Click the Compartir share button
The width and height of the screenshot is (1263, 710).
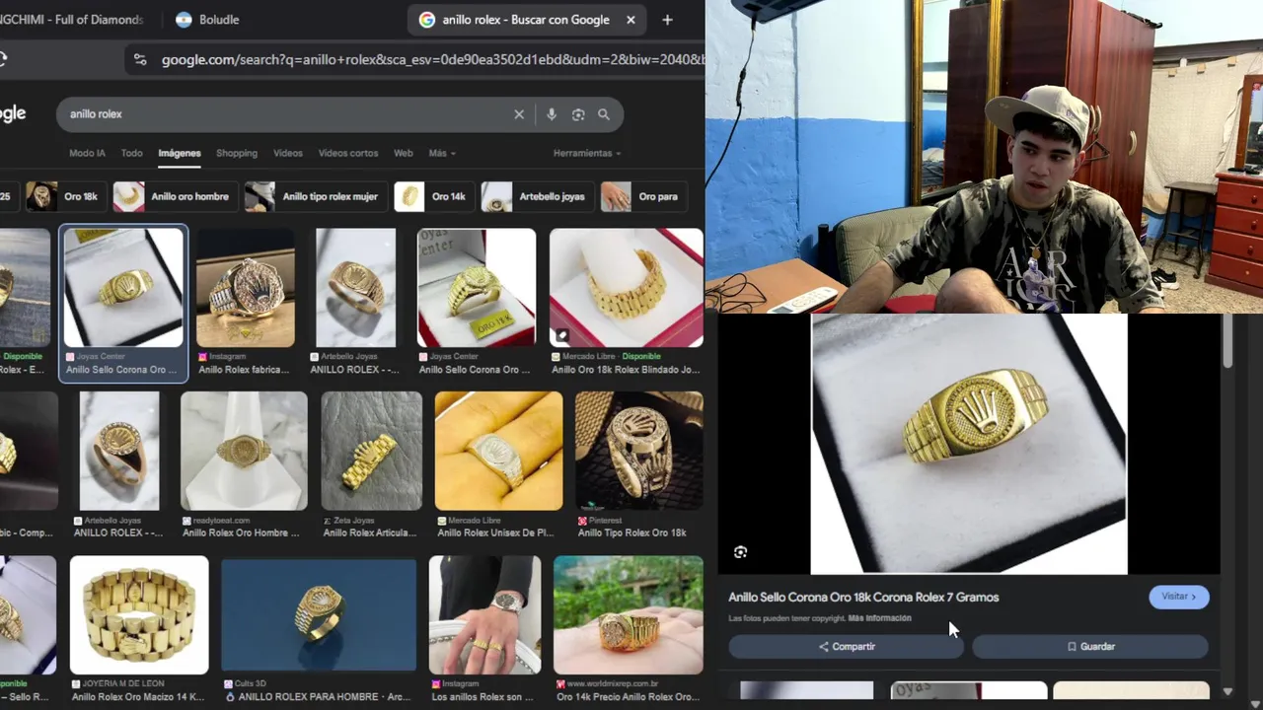point(846,647)
